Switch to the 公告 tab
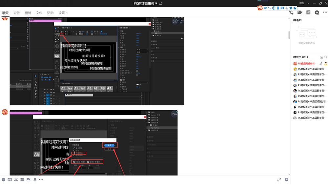Image resolution: width=328 pixels, height=185 pixels. point(16,13)
